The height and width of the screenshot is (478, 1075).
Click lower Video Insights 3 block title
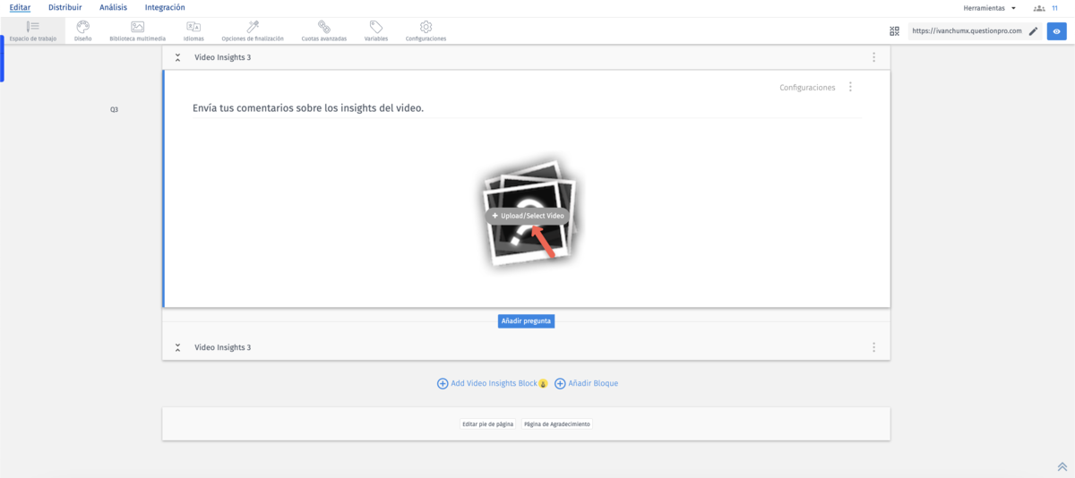coord(222,347)
